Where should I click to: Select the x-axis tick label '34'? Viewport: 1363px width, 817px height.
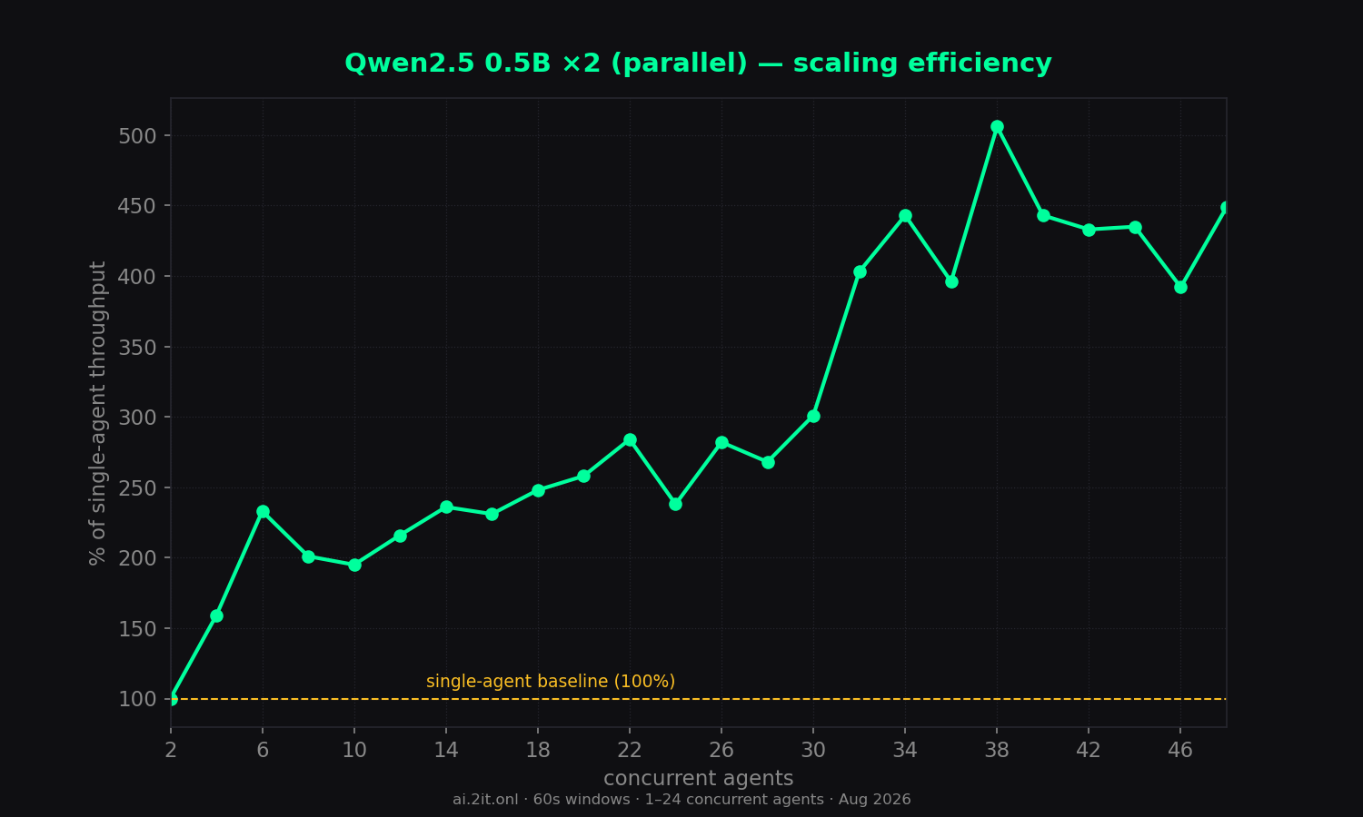905,751
